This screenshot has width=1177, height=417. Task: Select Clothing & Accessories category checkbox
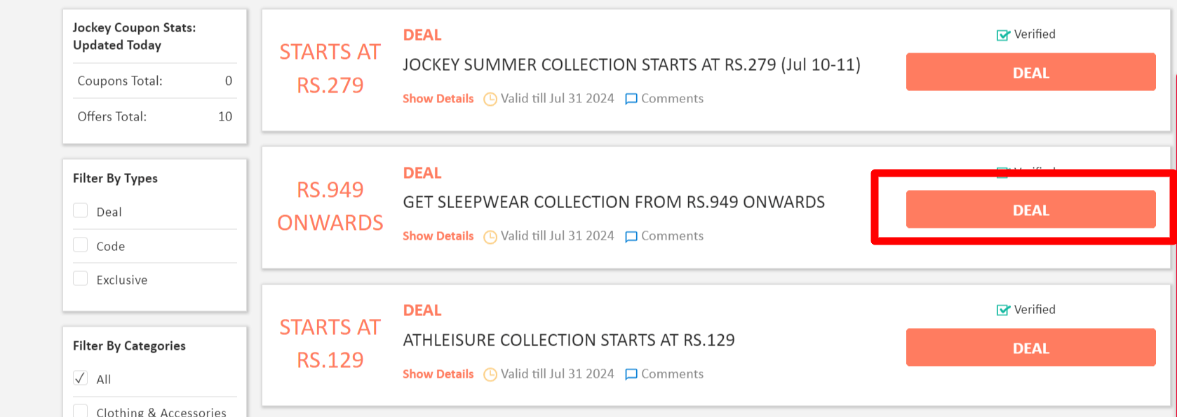pos(81,411)
